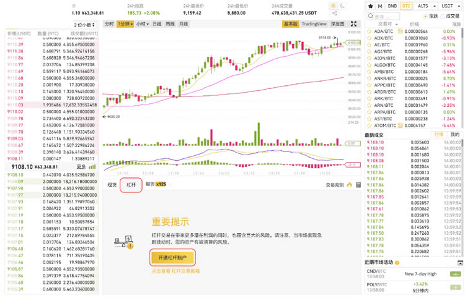Screen dimensions: 465x298
Task: Click the orange flame fee icon
Action: 349,185
